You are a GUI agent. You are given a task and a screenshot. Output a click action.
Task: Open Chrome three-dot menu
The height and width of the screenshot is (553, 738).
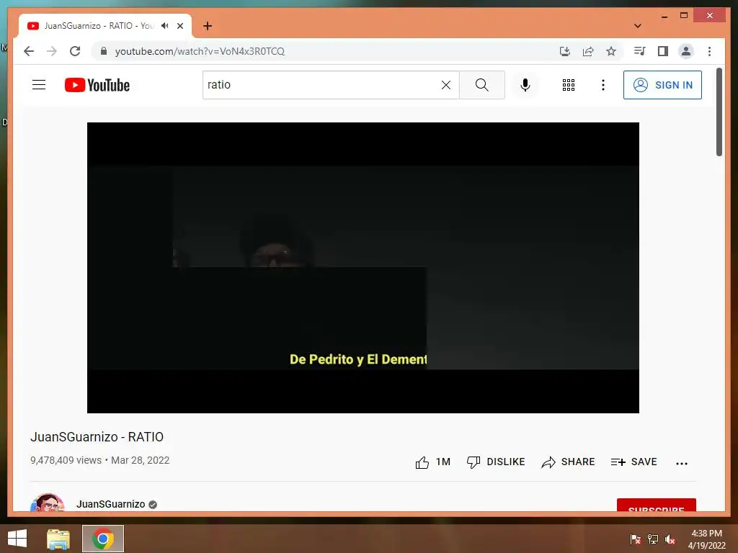[709, 51]
